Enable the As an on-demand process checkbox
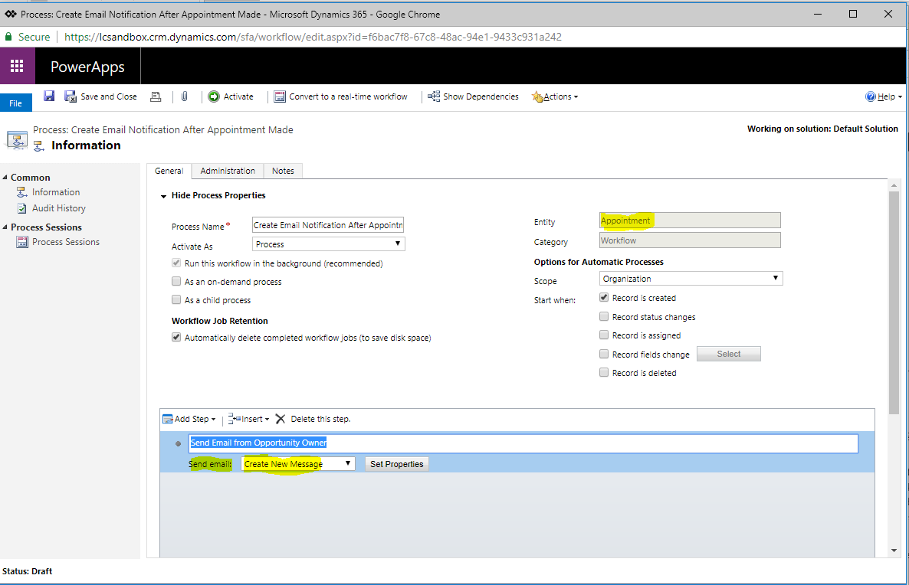Viewport: 909px width, 585px height. click(x=177, y=280)
